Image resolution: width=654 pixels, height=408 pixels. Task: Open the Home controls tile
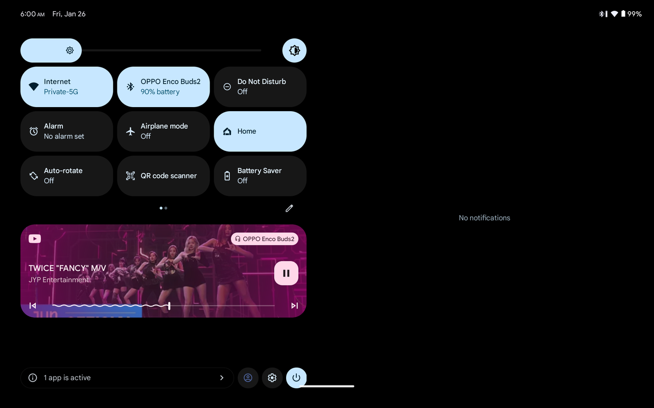click(260, 131)
